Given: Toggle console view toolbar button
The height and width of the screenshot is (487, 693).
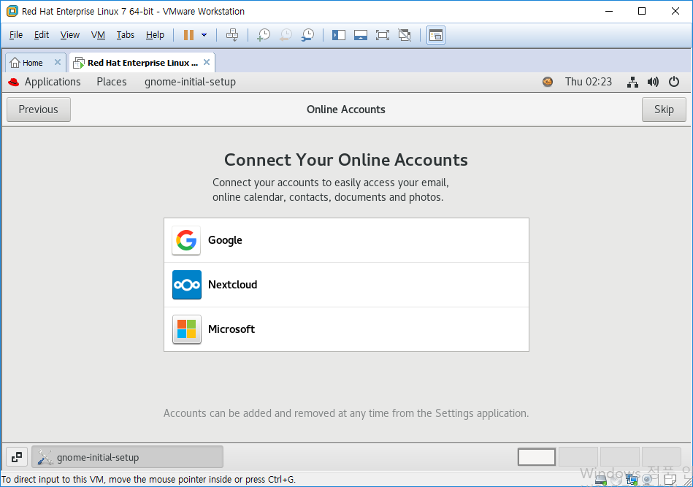Looking at the screenshot, I should point(436,35).
